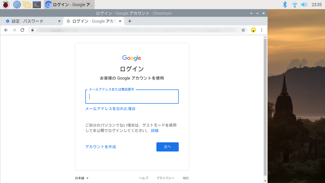Click the padlock site info icon
This screenshot has width=325, height=183.
[x=32, y=30]
